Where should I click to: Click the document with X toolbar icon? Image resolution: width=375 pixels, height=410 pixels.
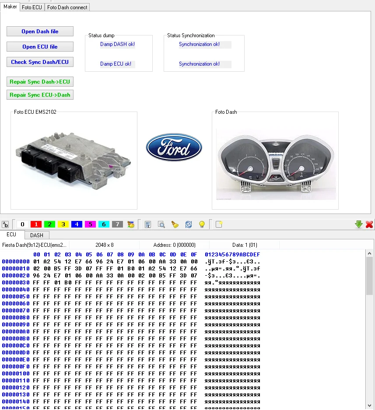click(148, 224)
